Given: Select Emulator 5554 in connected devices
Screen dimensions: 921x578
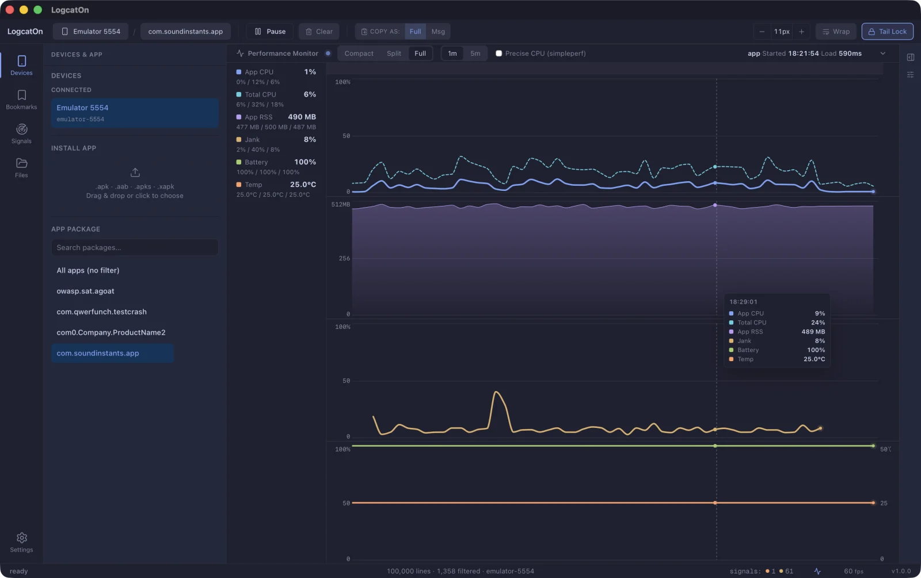Looking at the screenshot, I should tap(135, 113).
